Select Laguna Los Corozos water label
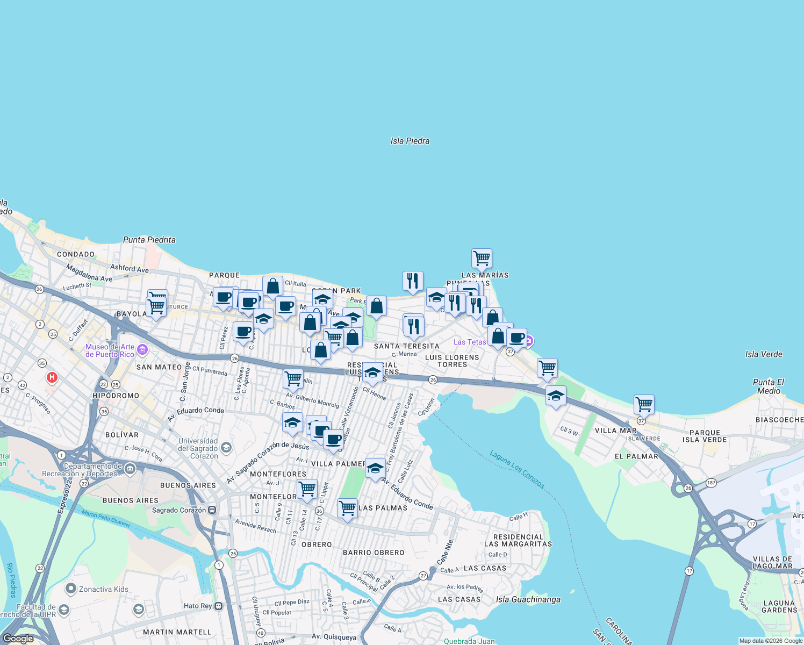Screen dimensions: 804x645 (518, 470)
